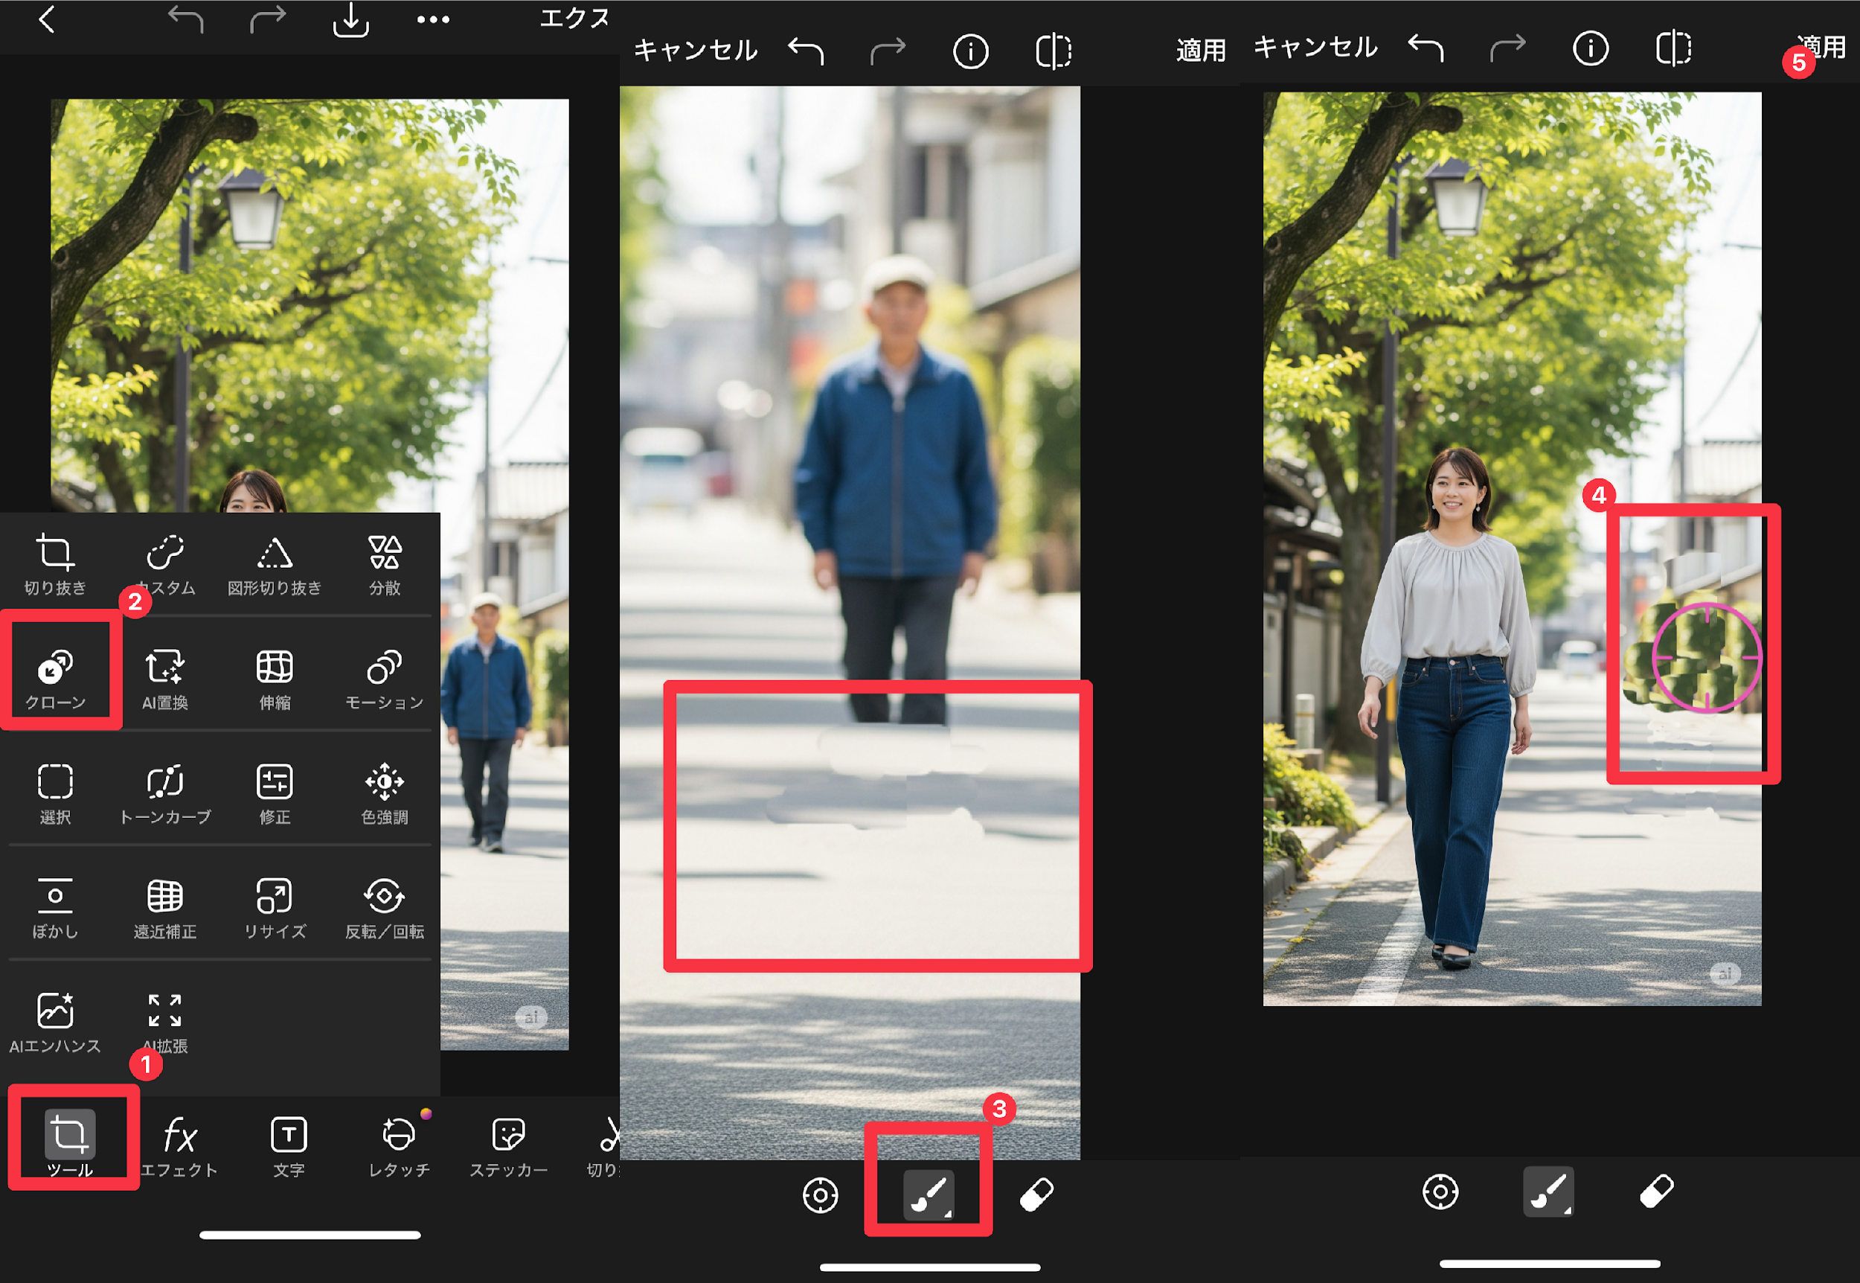Open the ぼかし blur tool
The image size is (1860, 1283).
(54, 909)
